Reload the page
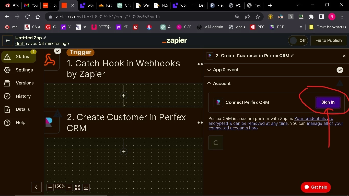 tap(27, 17)
